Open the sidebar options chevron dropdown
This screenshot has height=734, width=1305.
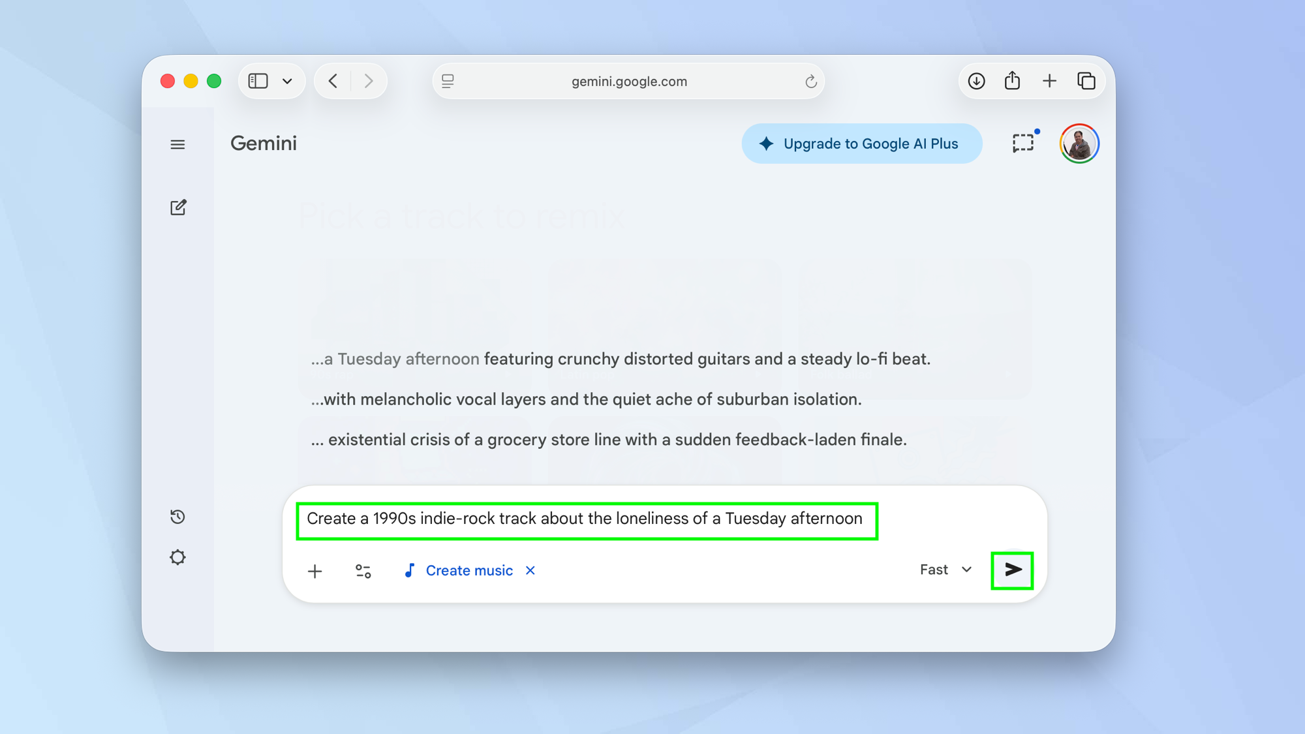(x=287, y=82)
